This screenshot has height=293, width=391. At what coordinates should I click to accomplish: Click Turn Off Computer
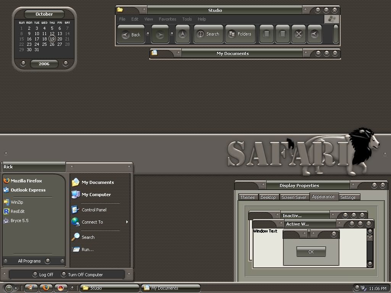[x=82, y=275]
